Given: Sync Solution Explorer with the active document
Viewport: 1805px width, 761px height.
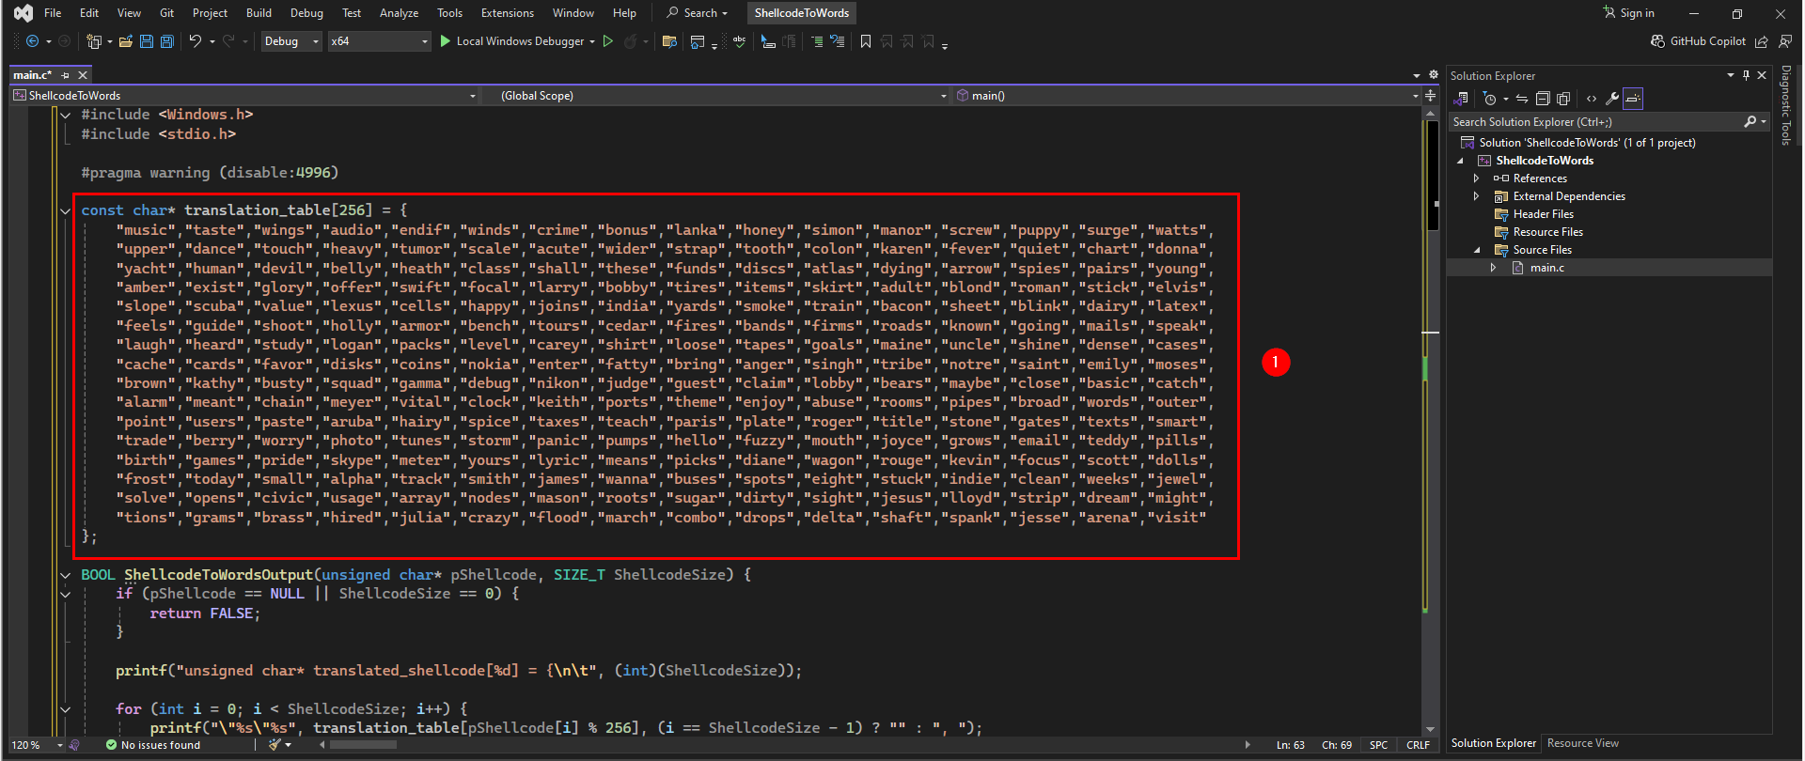Looking at the screenshot, I should tap(1522, 99).
